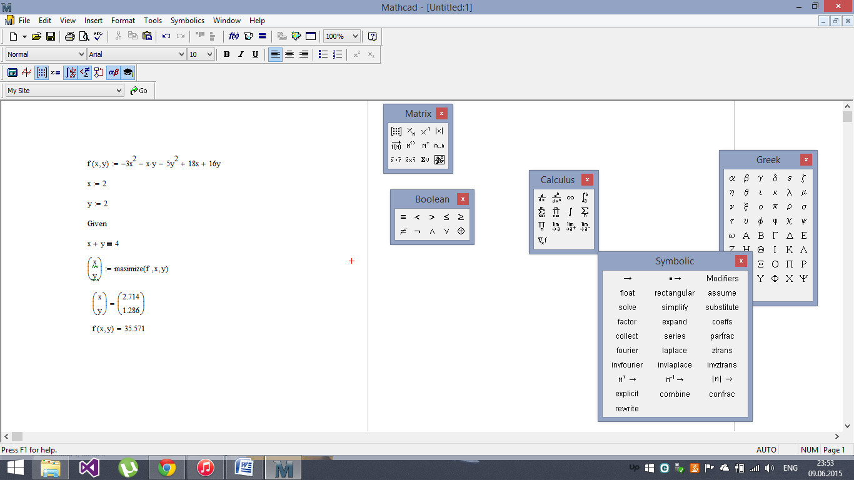Screen dimensions: 854x480
Task: Open the Calculator toolbar palette
Action: pyautogui.click(x=12, y=72)
